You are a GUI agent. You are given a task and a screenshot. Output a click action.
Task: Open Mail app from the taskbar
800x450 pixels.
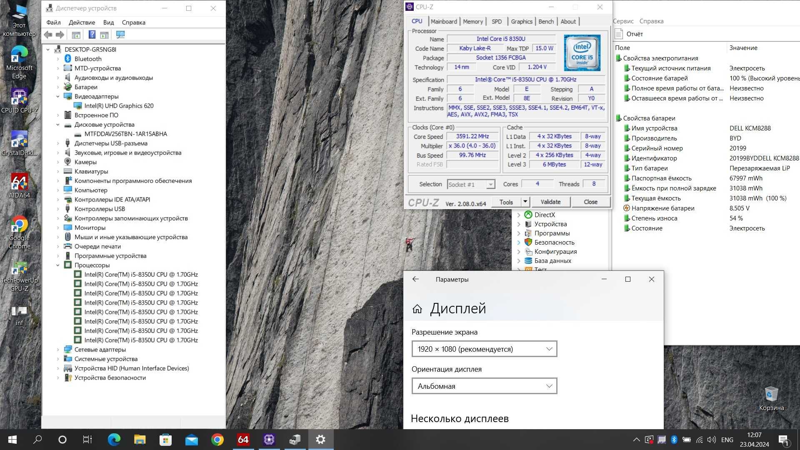click(192, 440)
